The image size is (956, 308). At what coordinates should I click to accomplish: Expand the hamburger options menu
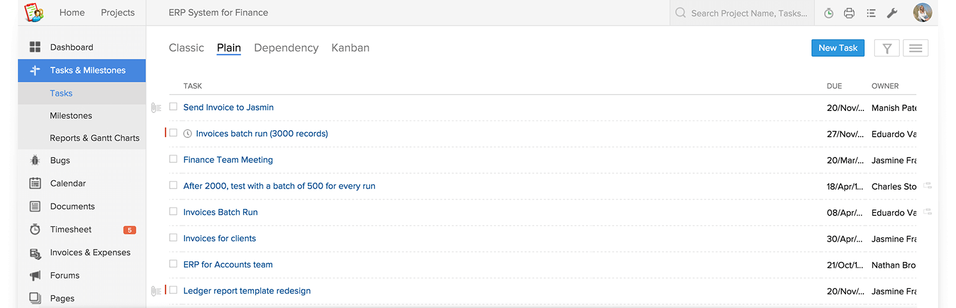point(915,48)
